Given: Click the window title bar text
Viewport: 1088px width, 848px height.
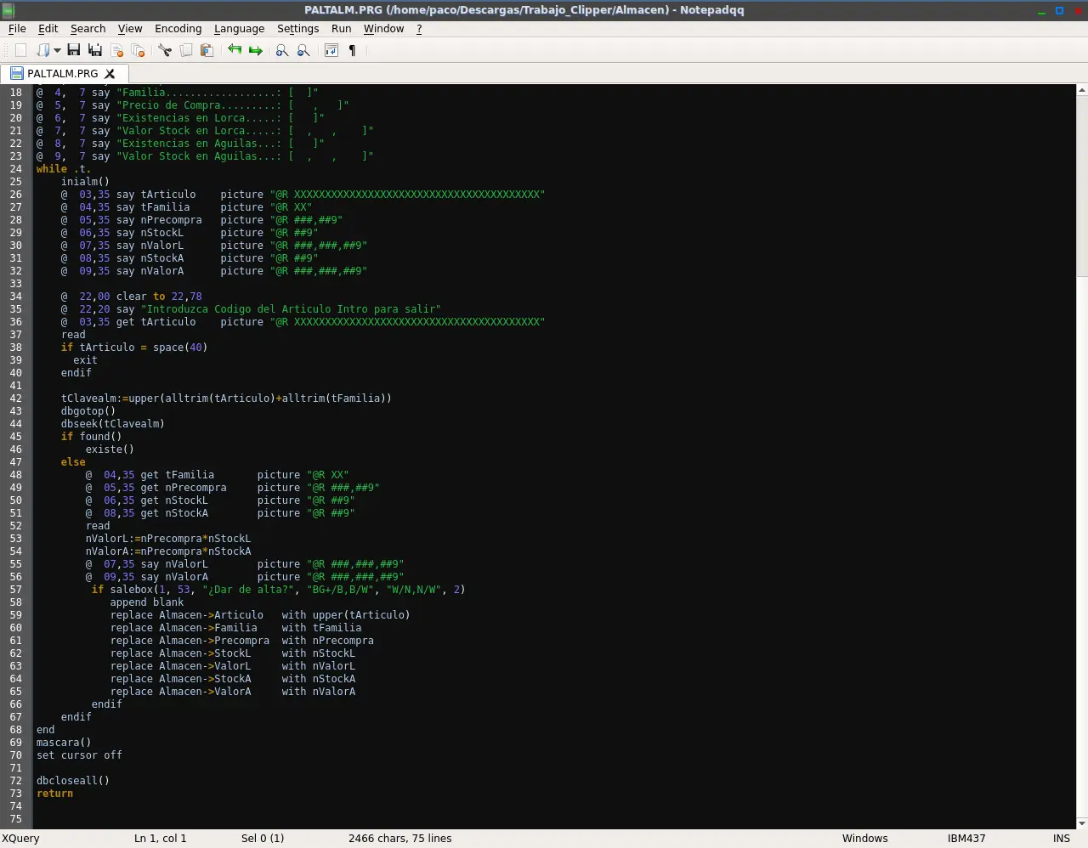Looking at the screenshot, I should (523, 10).
